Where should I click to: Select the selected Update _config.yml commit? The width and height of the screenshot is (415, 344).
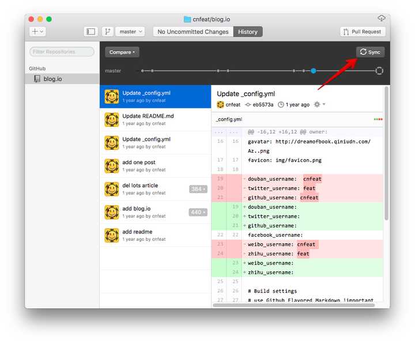[x=156, y=97]
